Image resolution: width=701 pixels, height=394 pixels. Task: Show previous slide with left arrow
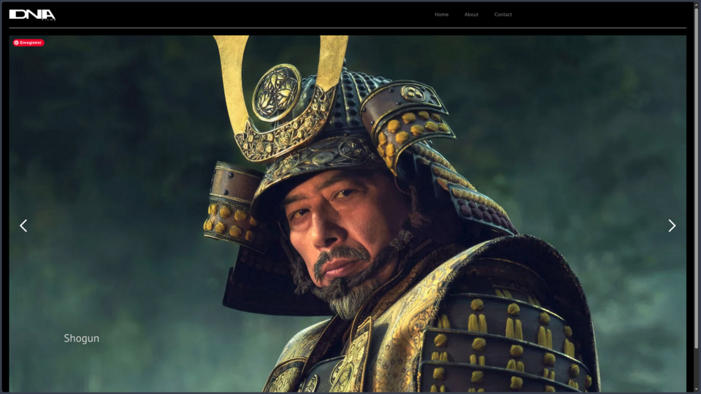coord(23,225)
